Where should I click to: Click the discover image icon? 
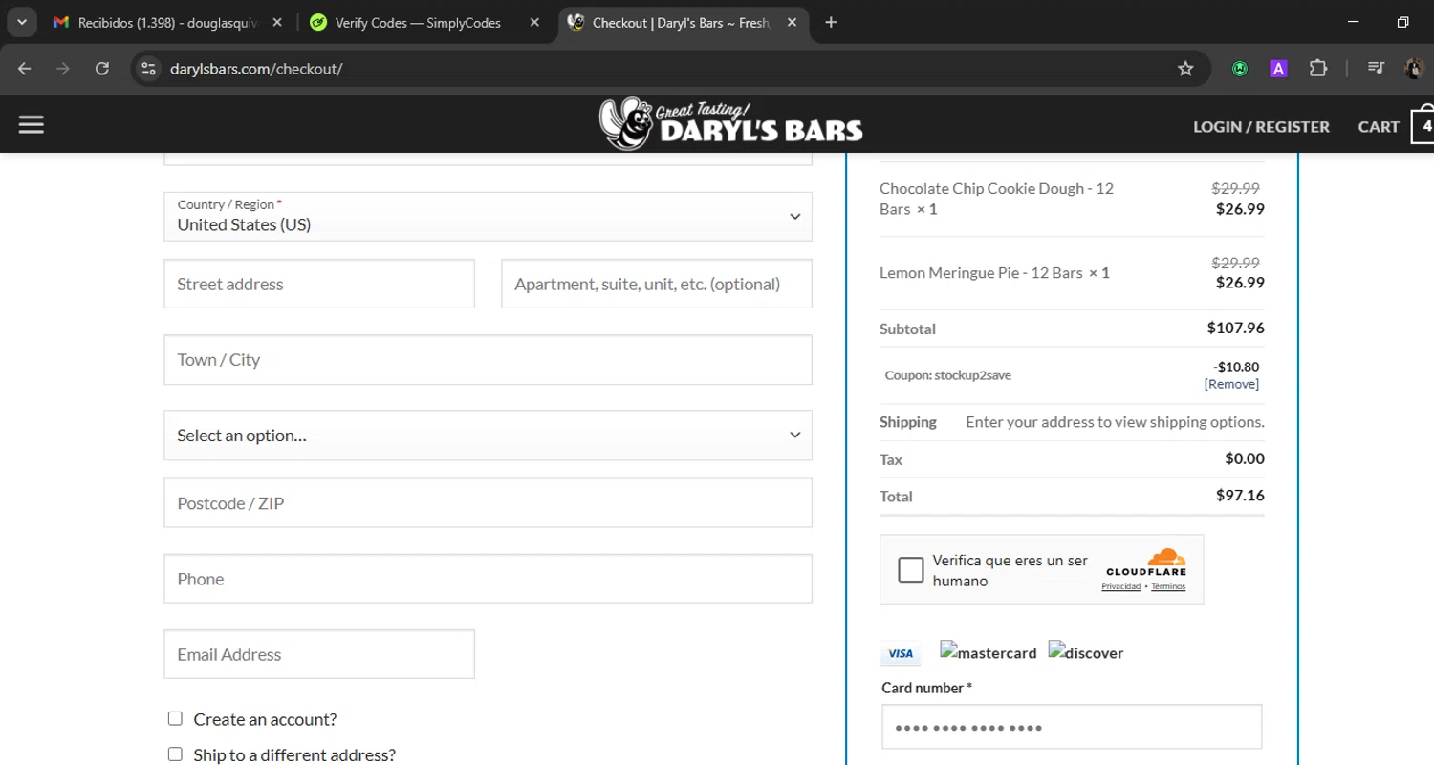(1086, 653)
